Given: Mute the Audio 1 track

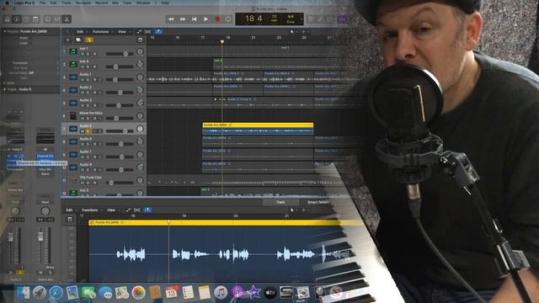Looking at the screenshot, I should tap(83, 80).
